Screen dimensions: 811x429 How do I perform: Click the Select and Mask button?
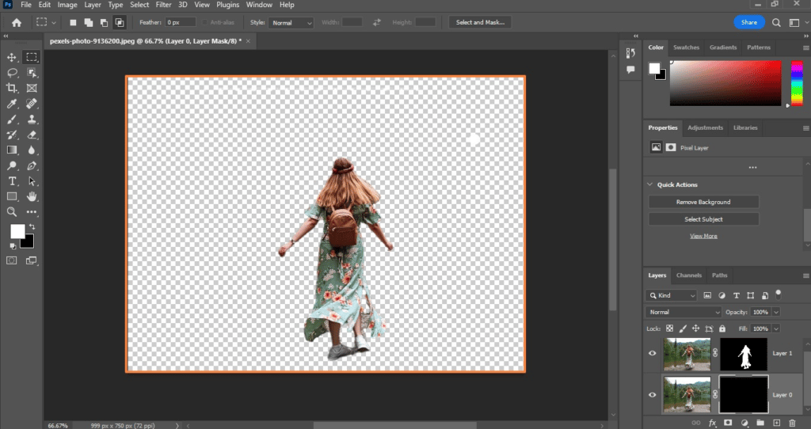(480, 22)
